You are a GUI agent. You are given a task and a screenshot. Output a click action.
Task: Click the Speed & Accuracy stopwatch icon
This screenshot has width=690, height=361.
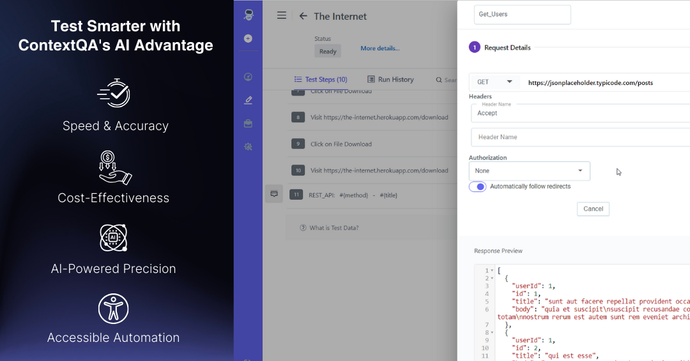114,92
